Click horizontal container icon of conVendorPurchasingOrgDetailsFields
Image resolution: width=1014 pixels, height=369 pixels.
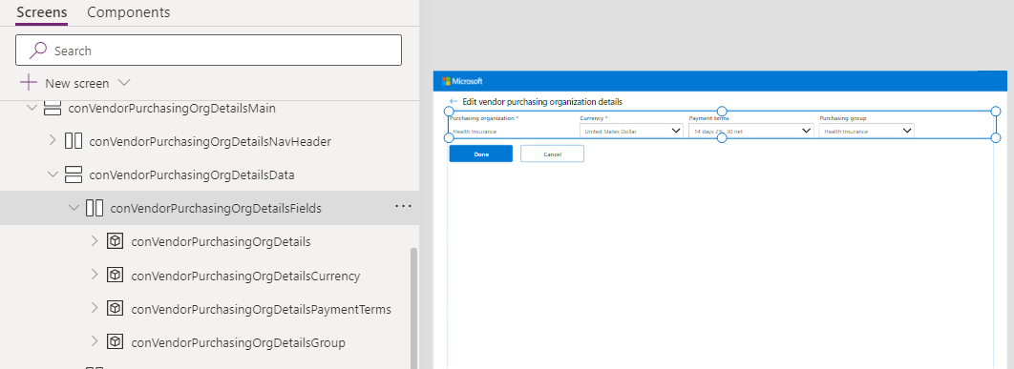tap(95, 208)
